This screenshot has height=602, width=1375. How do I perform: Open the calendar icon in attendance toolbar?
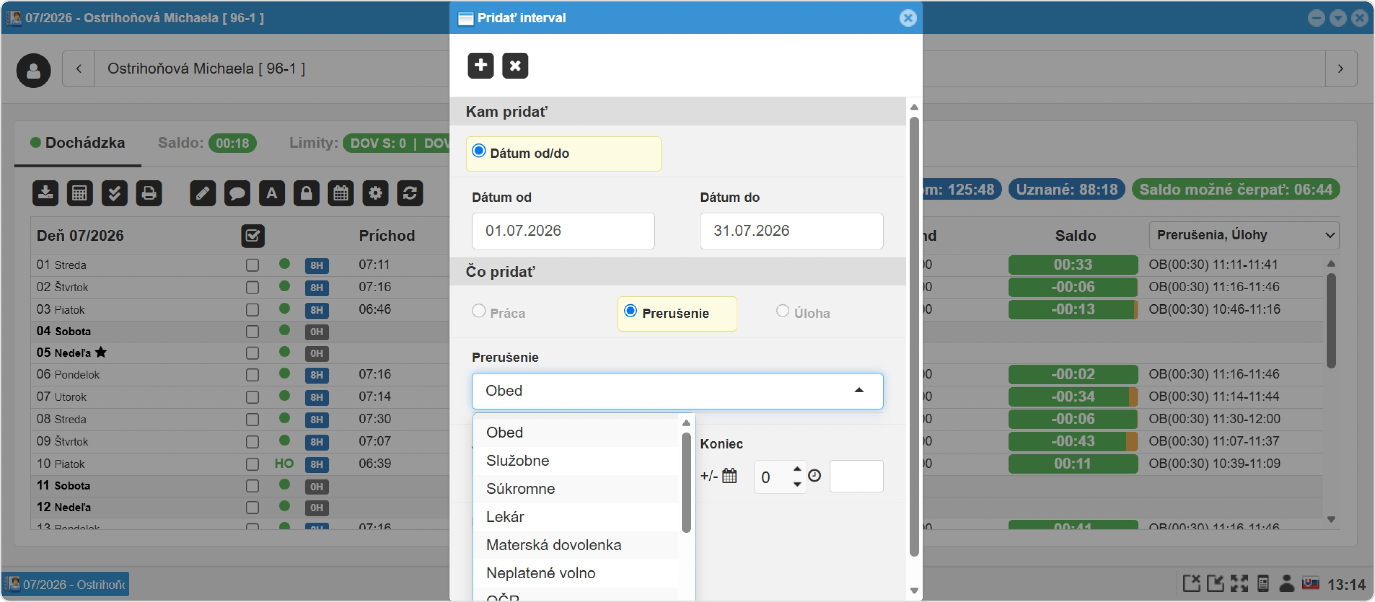(x=341, y=193)
